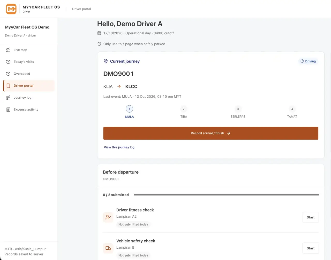Click the Driver portal phone icon
The image size is (331, 260).
(8, 86)
